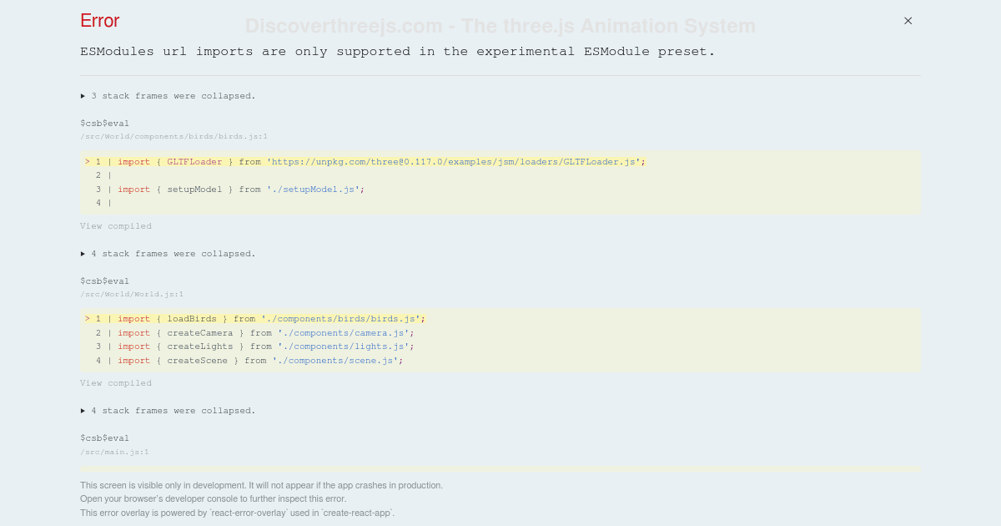Click the red Error heading
Viewport: 1001px width, 526px height.
click(100, 21)
